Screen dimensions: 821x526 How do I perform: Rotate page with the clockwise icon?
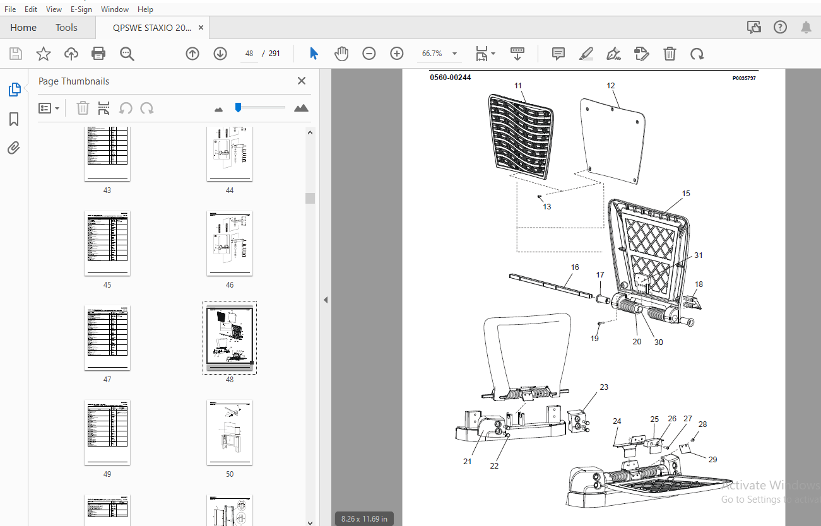(697, 54)
